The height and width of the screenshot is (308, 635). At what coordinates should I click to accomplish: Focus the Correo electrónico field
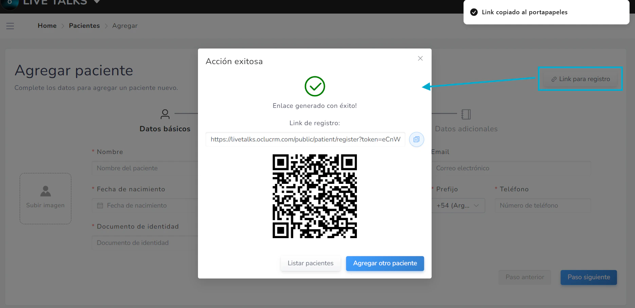511,168
